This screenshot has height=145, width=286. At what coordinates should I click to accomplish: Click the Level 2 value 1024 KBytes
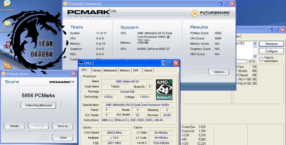click(x=161, y=143)
